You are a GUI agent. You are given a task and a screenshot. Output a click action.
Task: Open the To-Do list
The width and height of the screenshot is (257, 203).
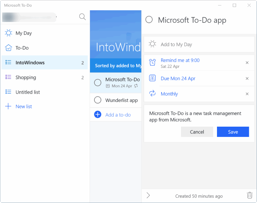[44, 48]
